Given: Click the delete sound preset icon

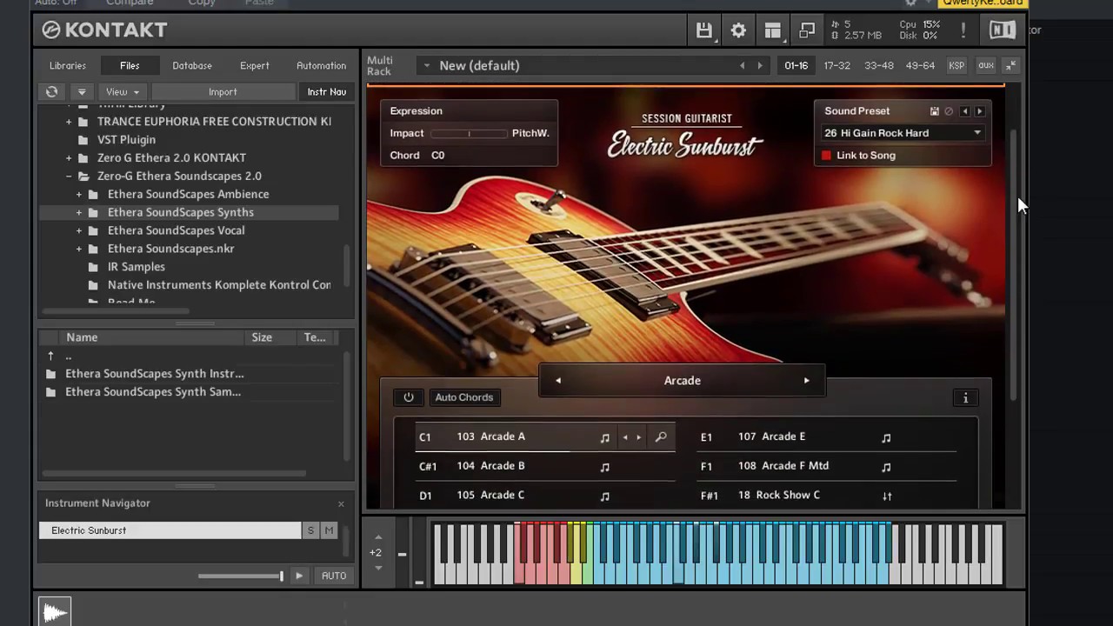Looking at the screenshot, I should [x=949, y=111].
